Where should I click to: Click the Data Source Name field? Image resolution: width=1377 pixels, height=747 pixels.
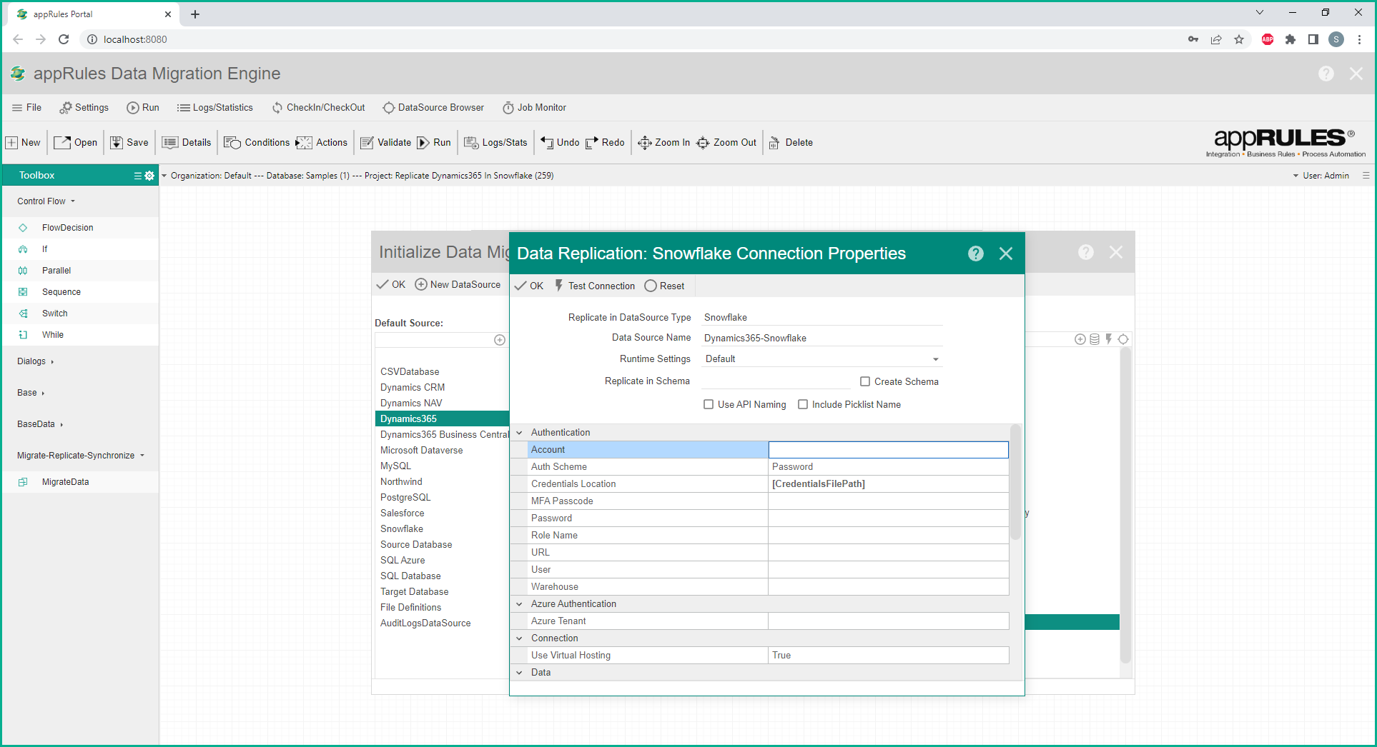pyautogui.click(x=822, y=339)
